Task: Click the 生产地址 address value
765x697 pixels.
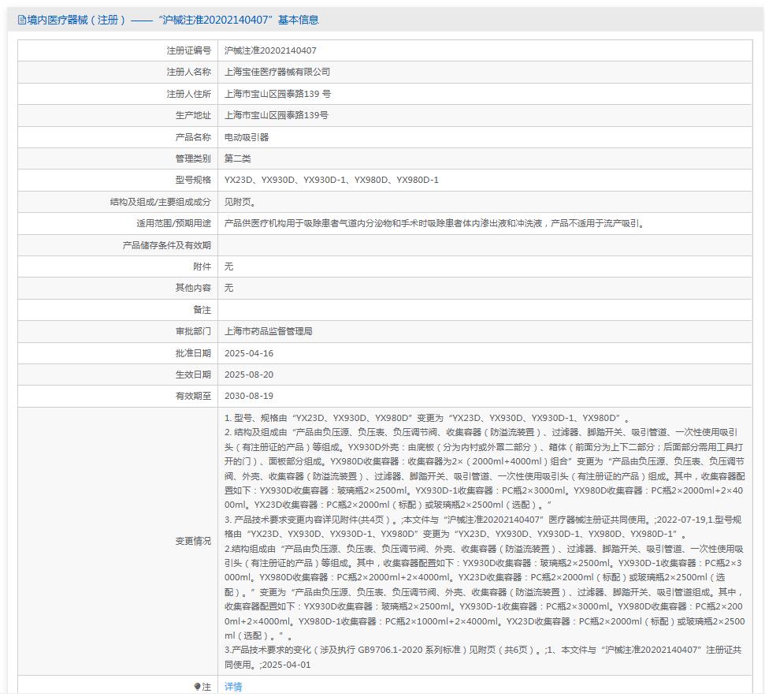Action: coord(277,115)
